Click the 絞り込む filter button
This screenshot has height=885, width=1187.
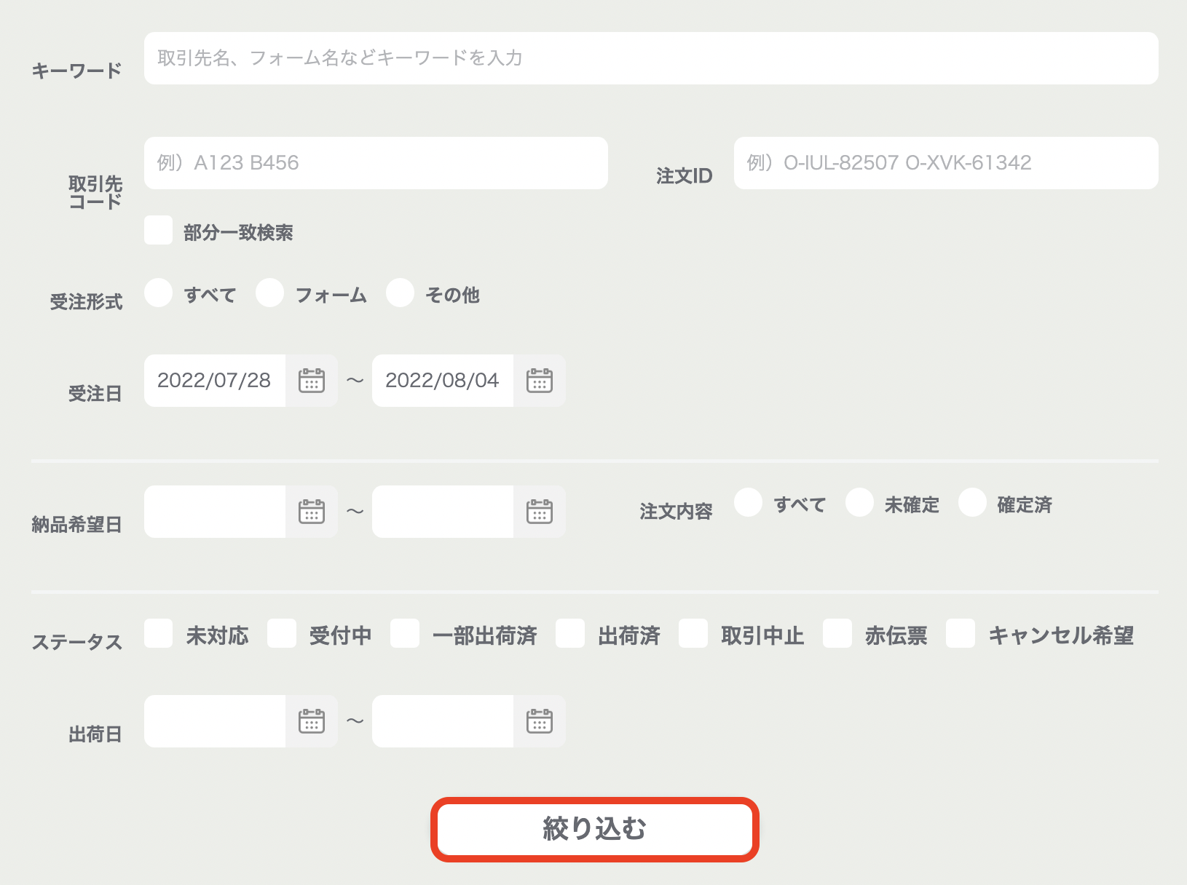[x=595, y=830]
